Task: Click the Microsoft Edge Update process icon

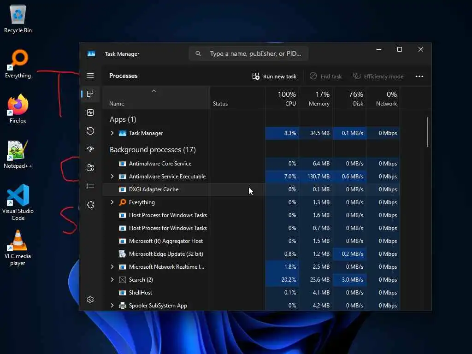Action: tap(123, 254)
